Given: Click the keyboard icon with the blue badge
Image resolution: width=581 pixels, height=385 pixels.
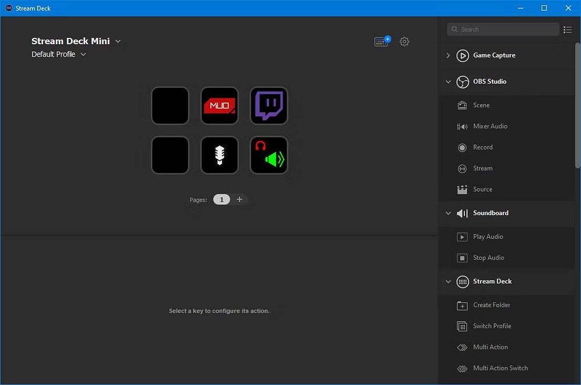Looking at the screenshot, I should 382,41.
